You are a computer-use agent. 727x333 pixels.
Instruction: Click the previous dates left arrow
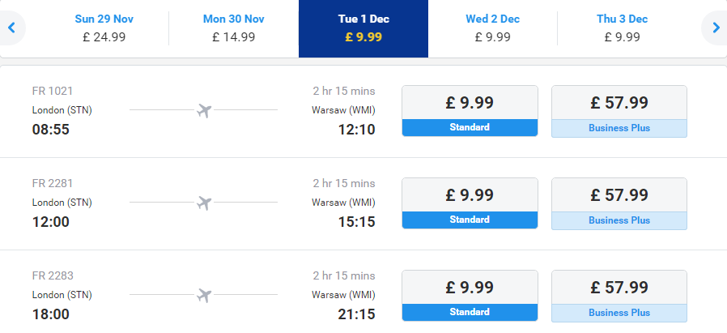(x=11, y=28)
